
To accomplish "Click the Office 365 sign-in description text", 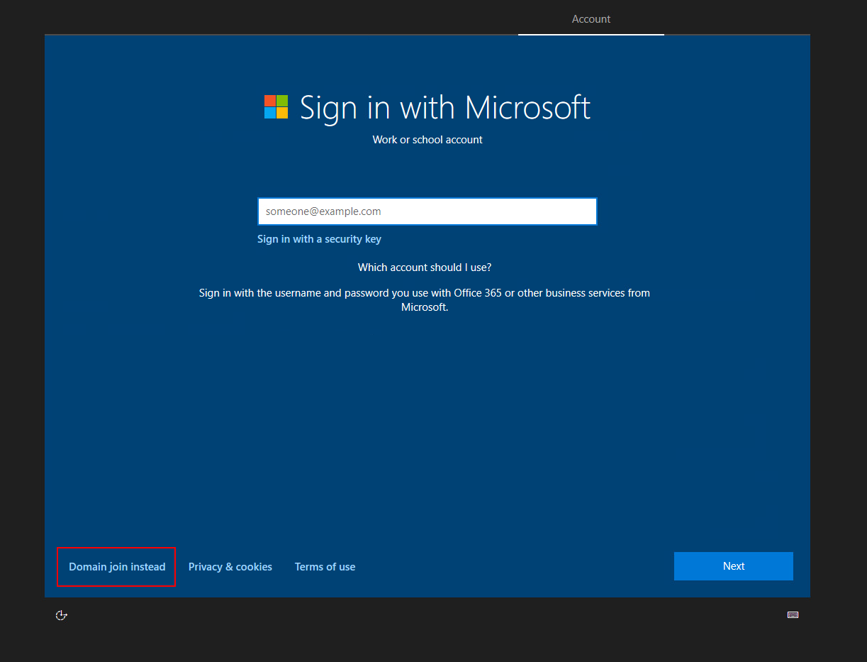I will point(425,300).
